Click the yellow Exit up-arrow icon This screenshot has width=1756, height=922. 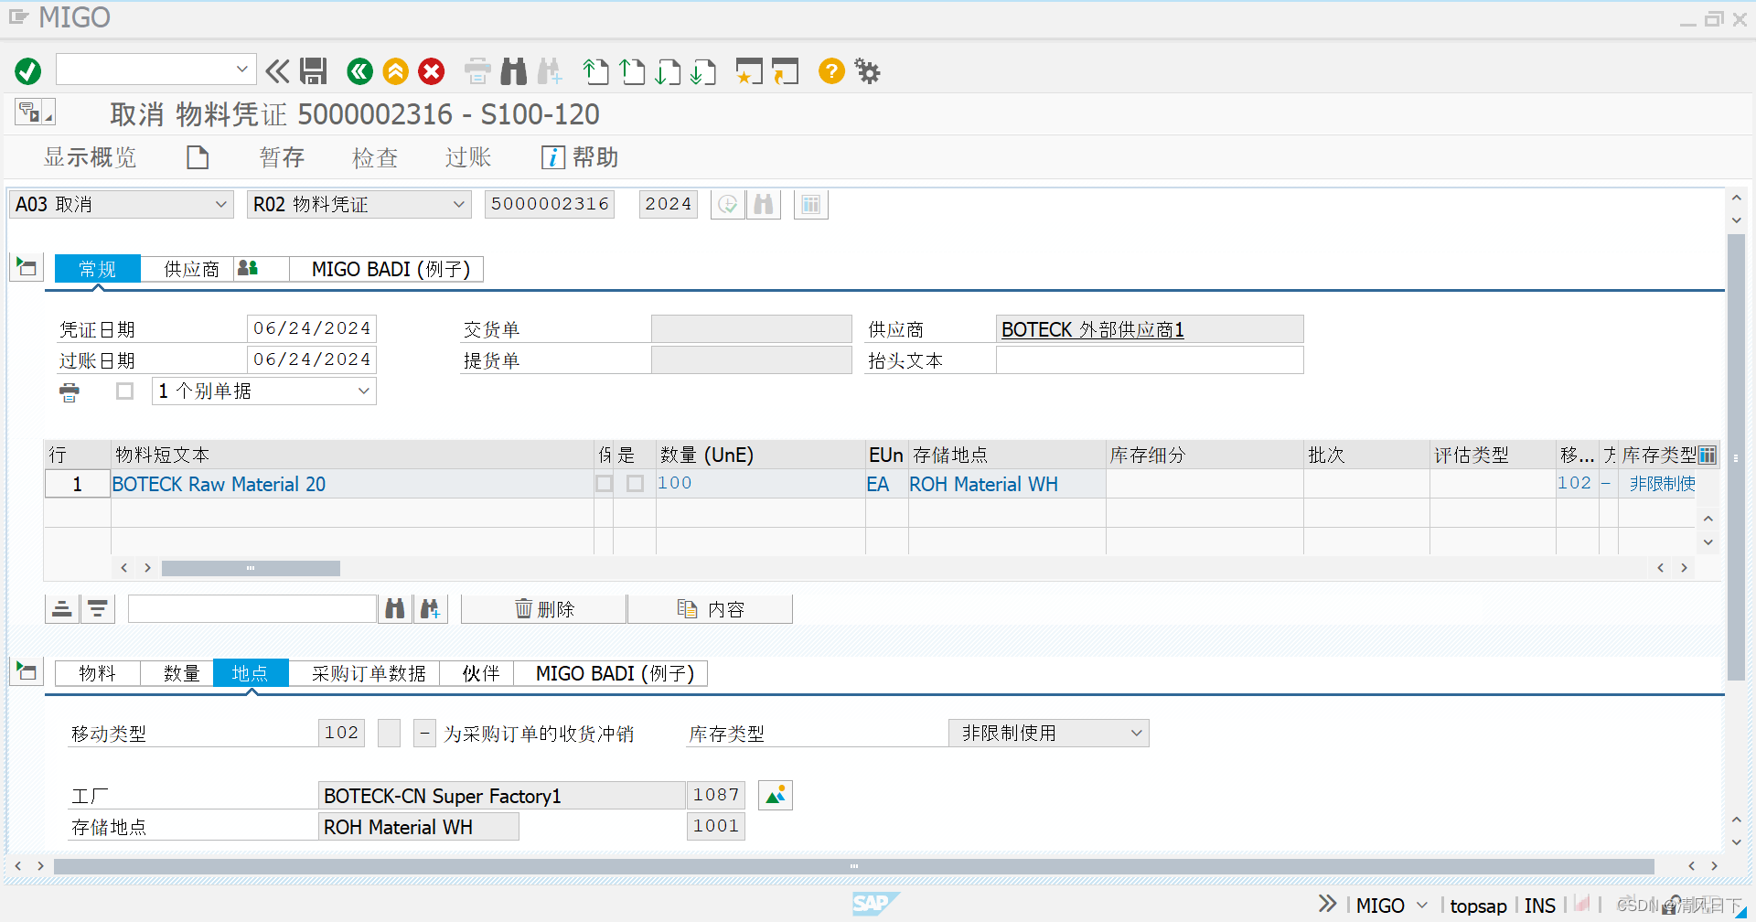click(396, 71)
